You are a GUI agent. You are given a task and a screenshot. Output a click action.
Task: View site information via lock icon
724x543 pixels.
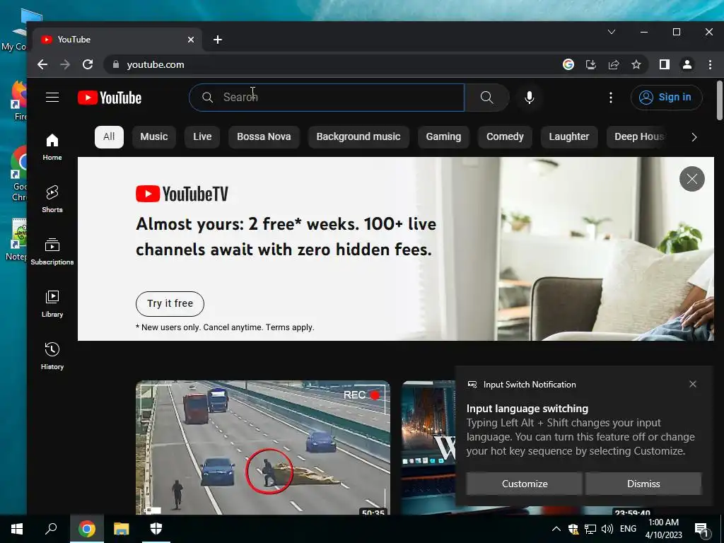click(116, 64)
